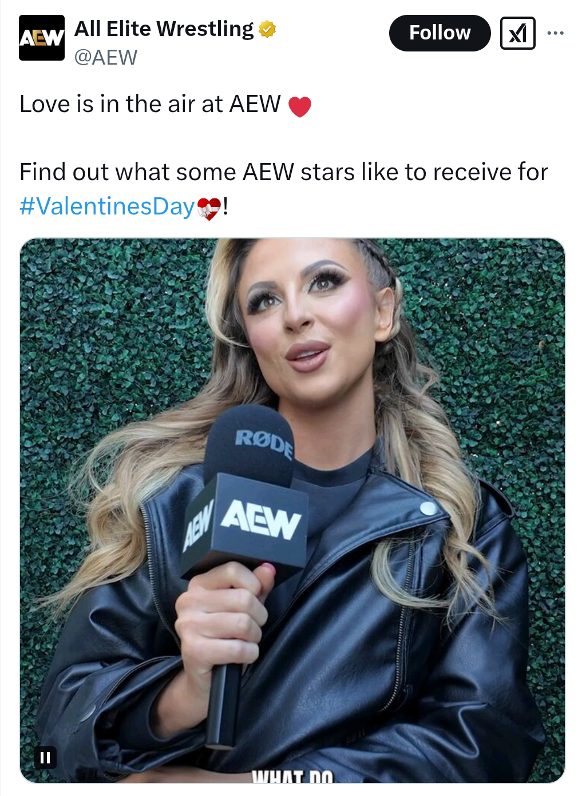Click the "Find out what some AEW stars" line
The width and height of the screenshot is (578, 796).
tap(284, 172)
